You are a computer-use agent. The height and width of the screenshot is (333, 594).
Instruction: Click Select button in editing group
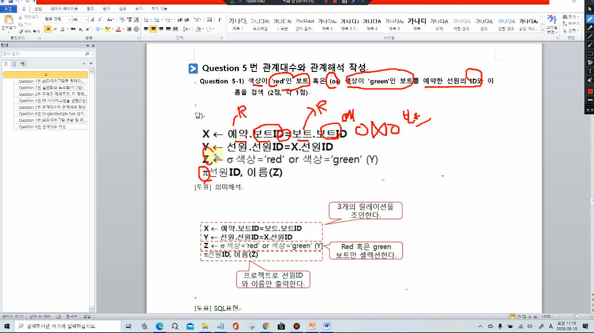(570, 30)
